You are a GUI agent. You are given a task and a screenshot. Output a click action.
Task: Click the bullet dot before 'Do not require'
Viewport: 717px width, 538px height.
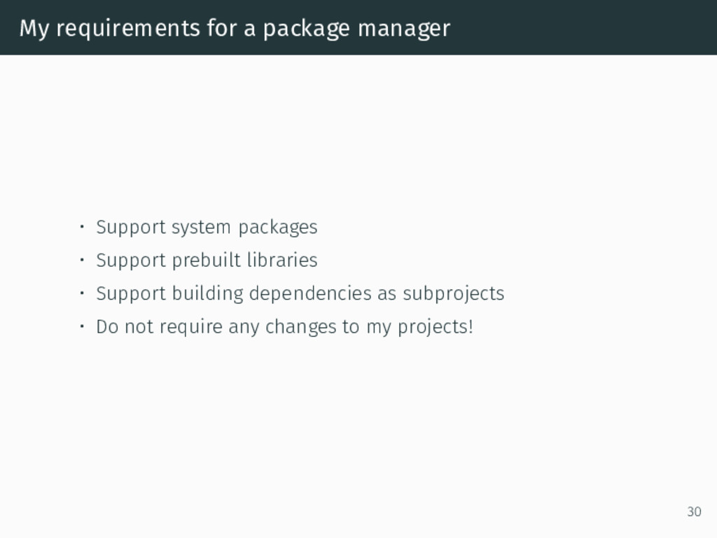point(82,326)
